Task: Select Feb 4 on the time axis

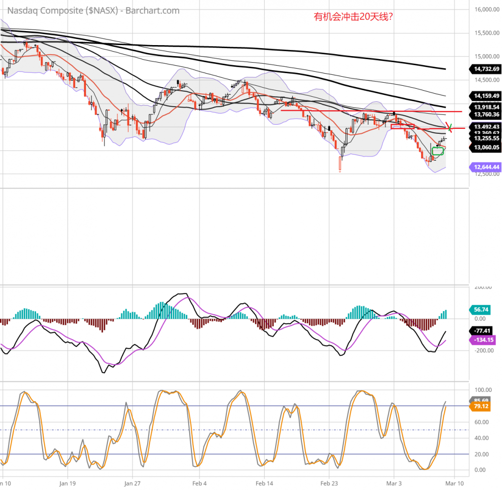Action: point(199,483)
